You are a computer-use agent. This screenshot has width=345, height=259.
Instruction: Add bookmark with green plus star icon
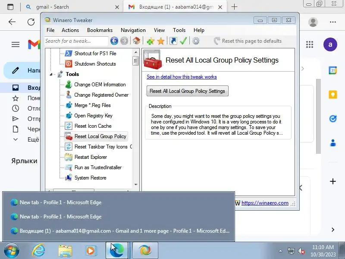click(151, 41)
